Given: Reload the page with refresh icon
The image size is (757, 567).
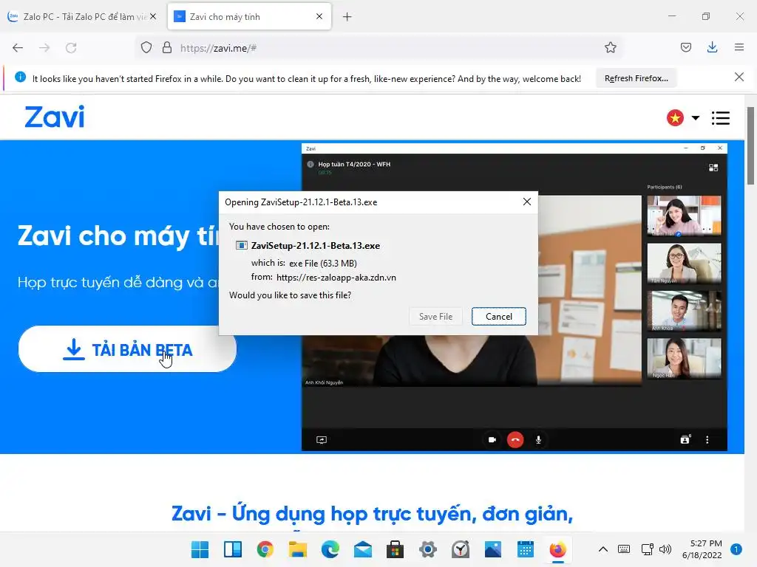Looking at the screenshot, I should pos(71,48).
